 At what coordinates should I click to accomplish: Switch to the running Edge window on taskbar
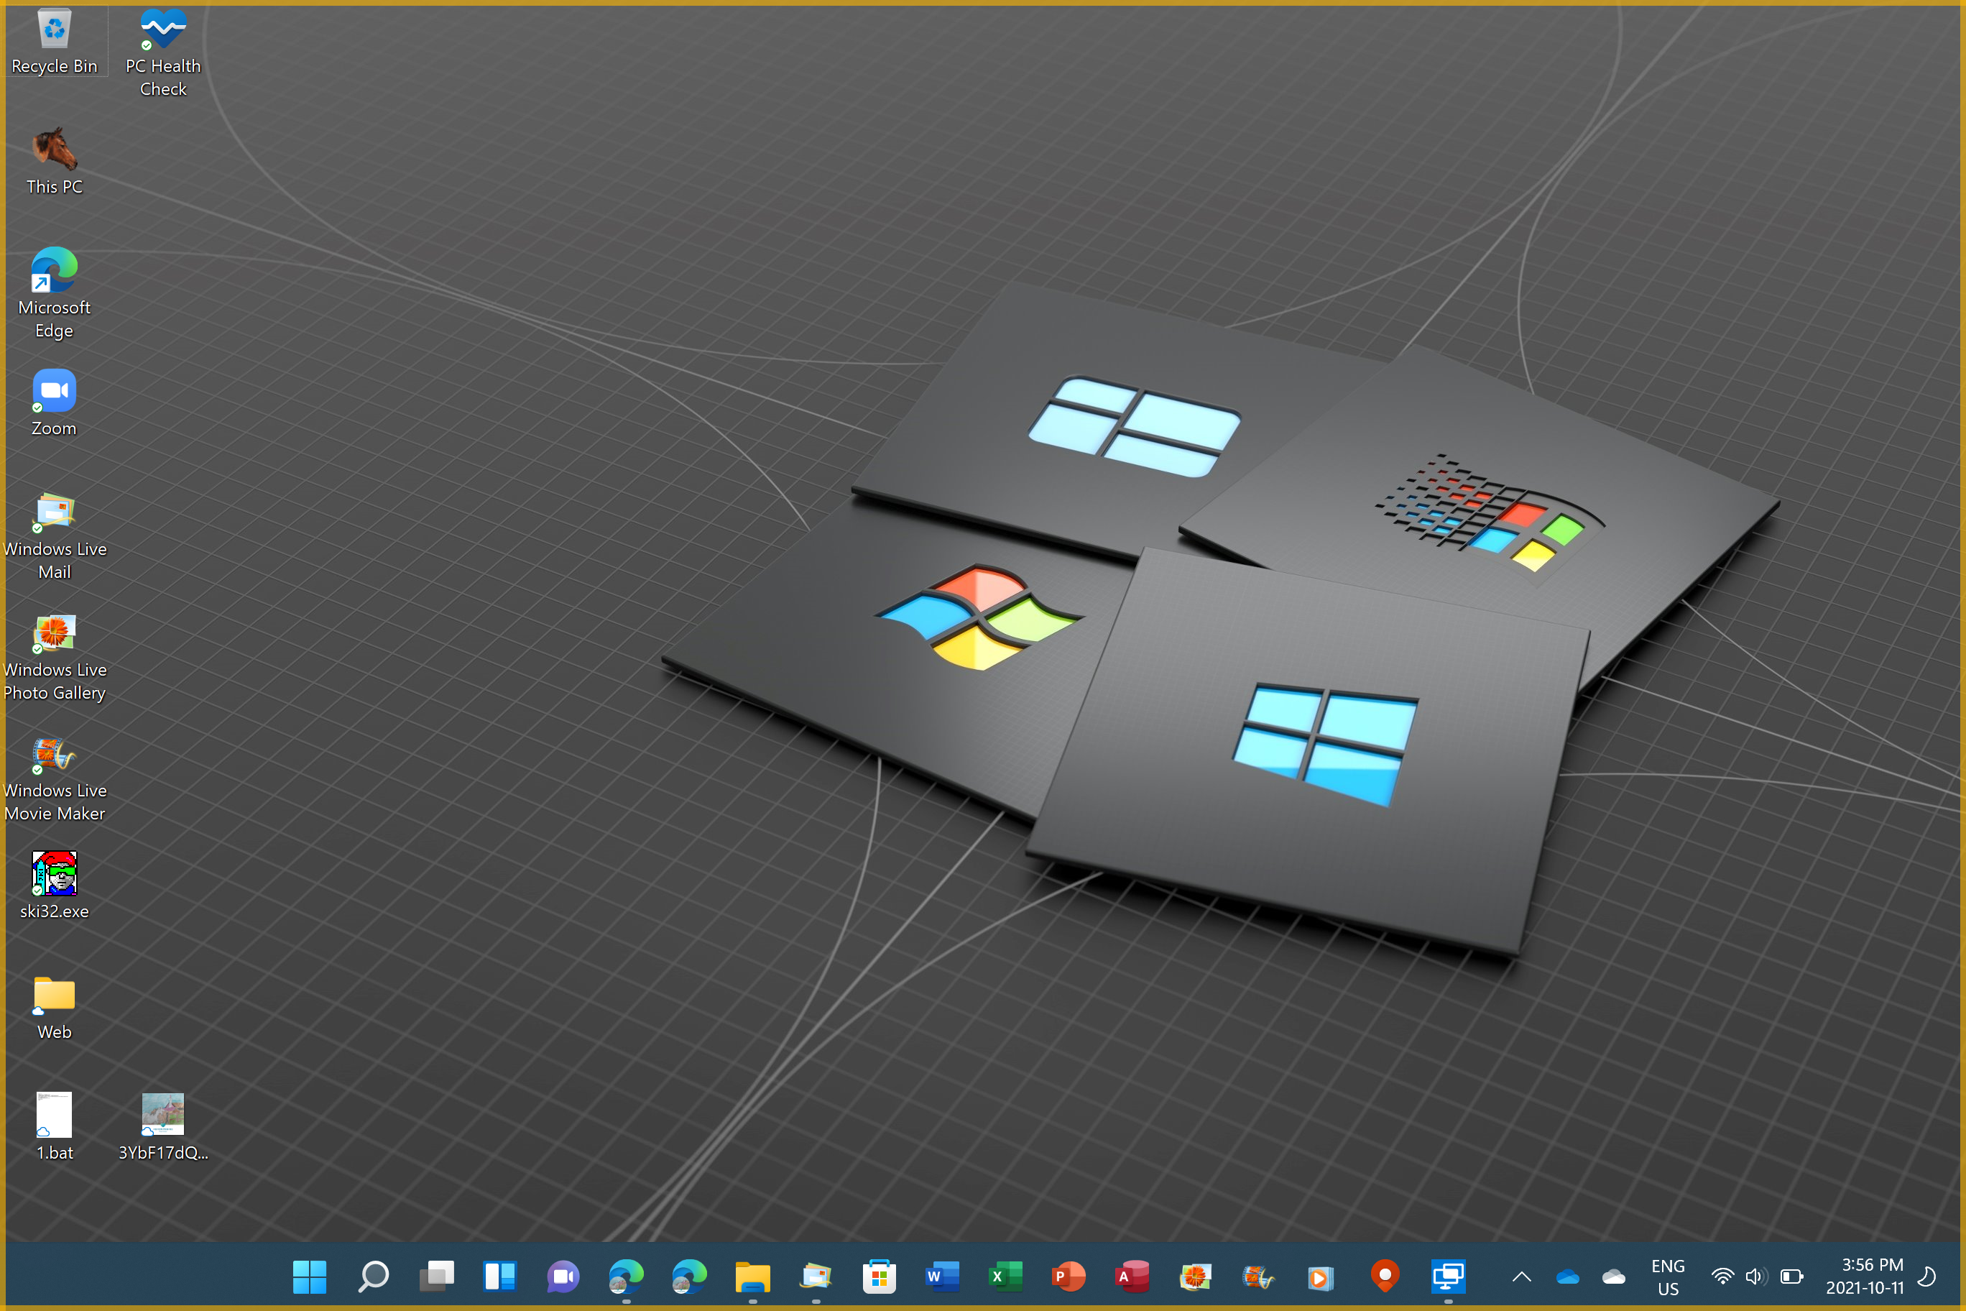626,1276
